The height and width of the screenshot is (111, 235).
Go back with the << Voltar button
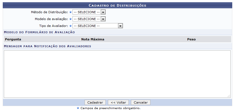click(118, 102)
